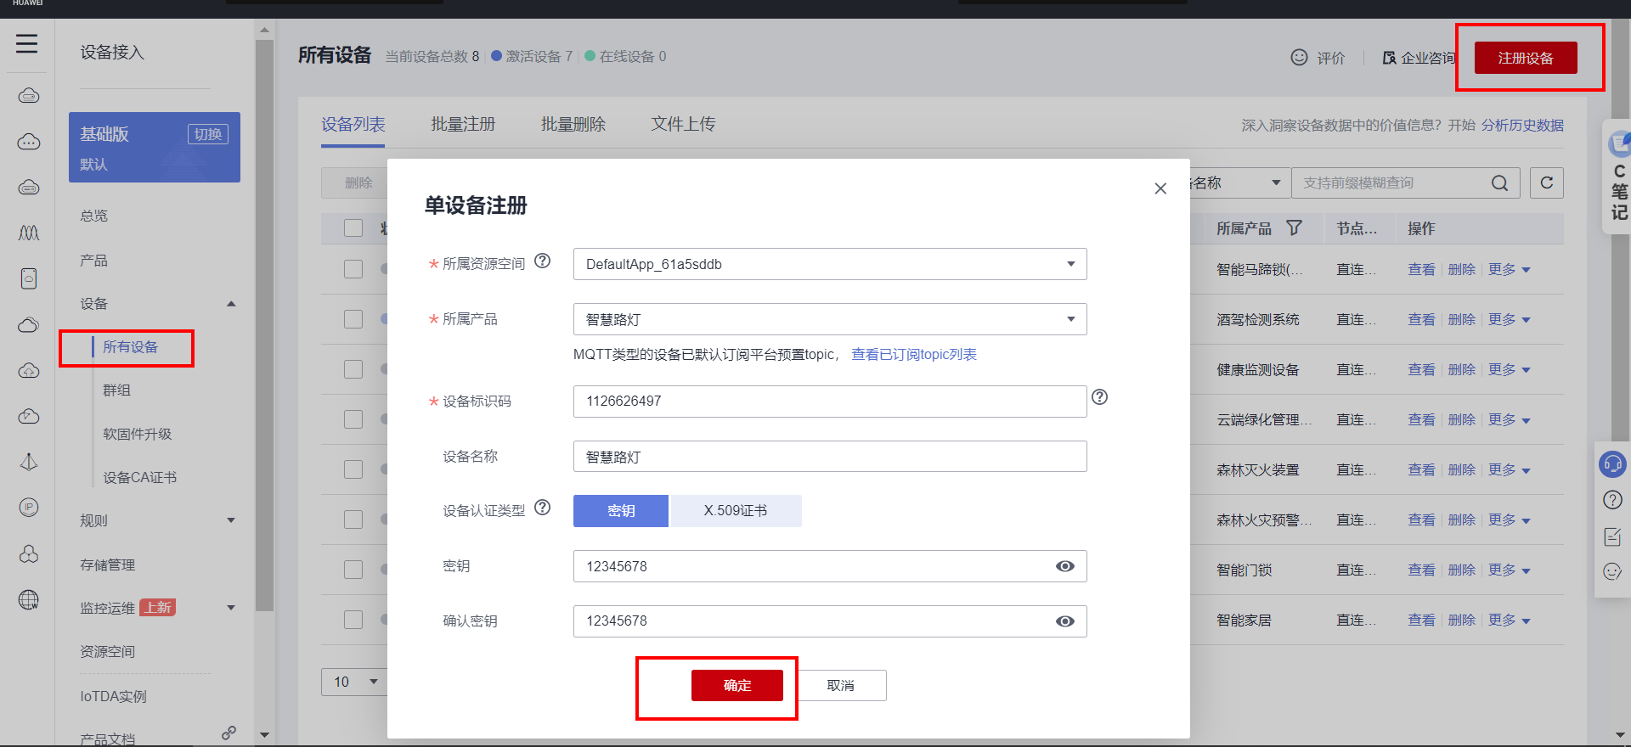Tick the checkbox for the 健康监测设备 row

(x=353, y=369)
